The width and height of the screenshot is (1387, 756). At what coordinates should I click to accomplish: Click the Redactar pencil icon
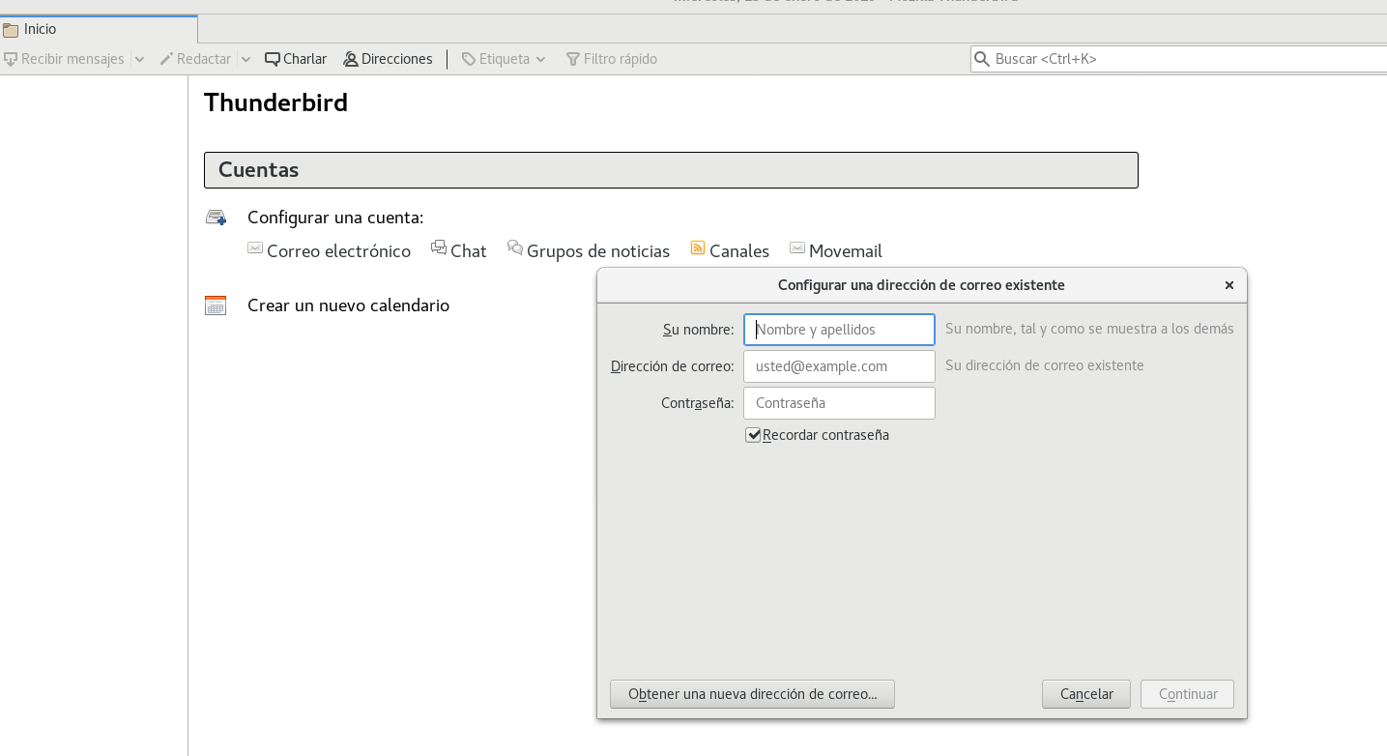[x=166, y=59]
